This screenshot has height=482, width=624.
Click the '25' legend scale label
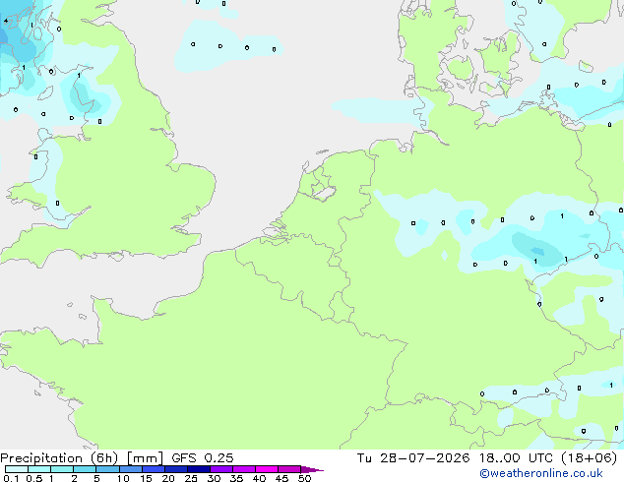191,478
